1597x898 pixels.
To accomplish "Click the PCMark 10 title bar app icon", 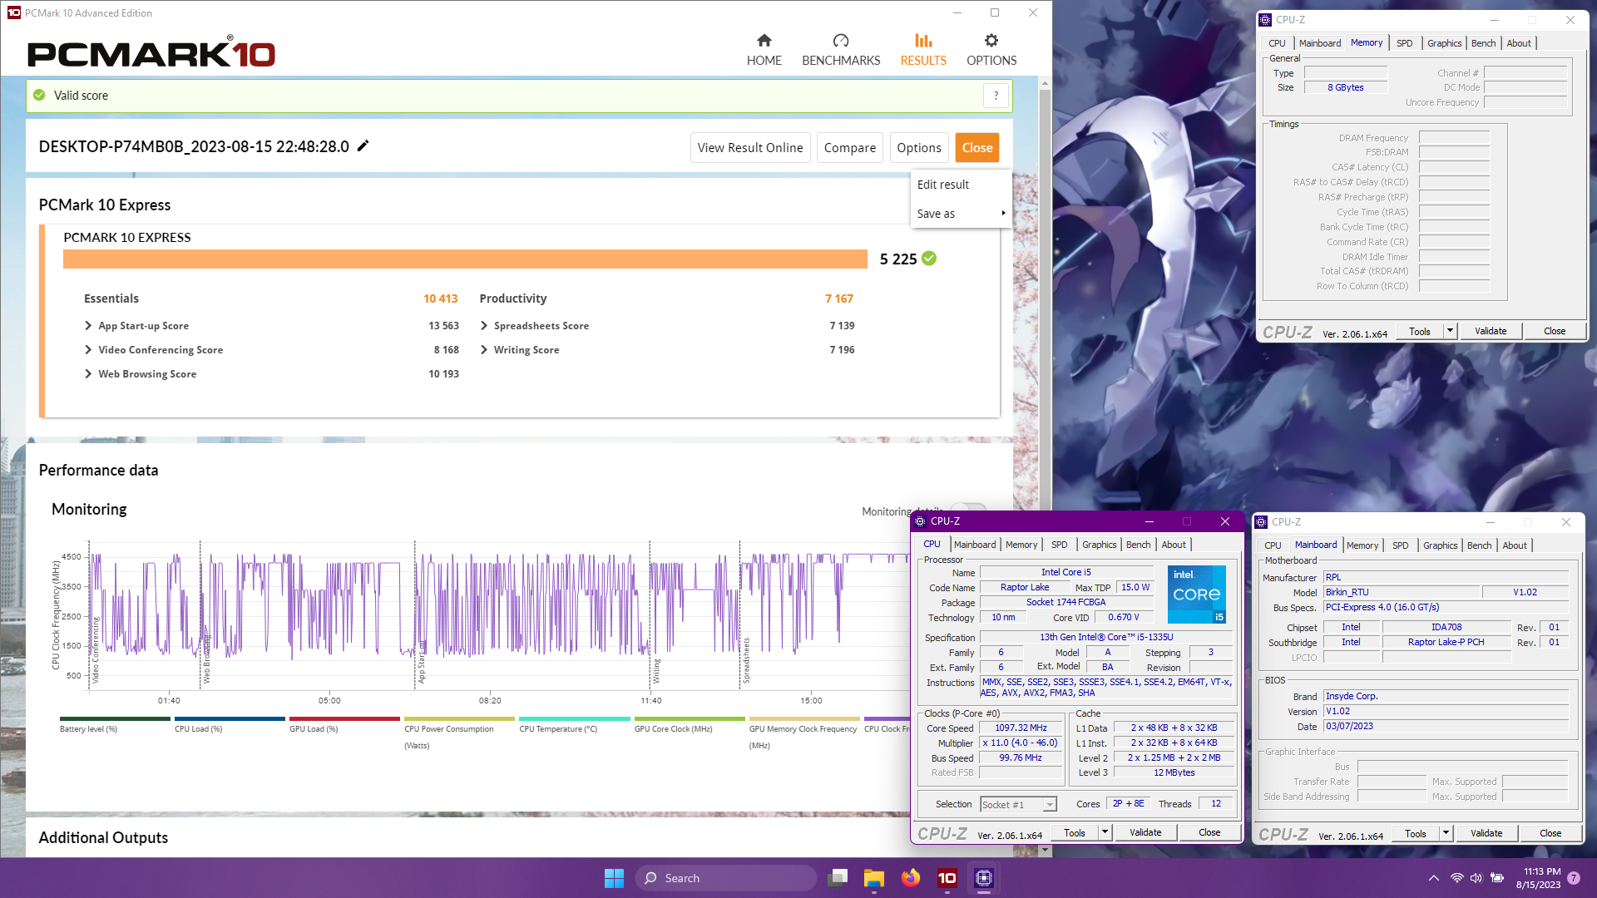I will pos(13,12).
